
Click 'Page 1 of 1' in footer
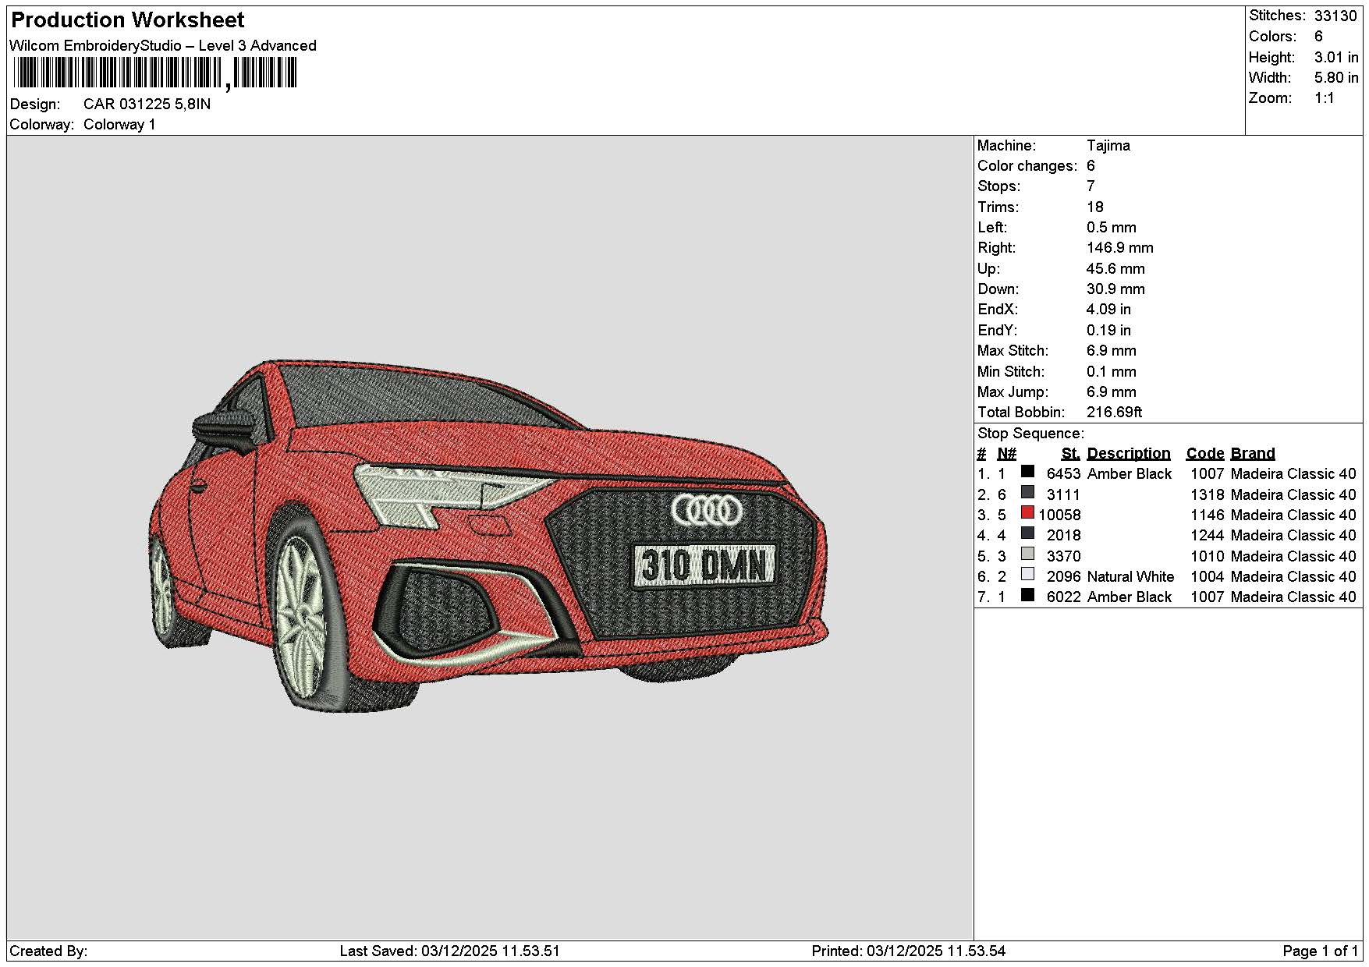point(1320,951)
